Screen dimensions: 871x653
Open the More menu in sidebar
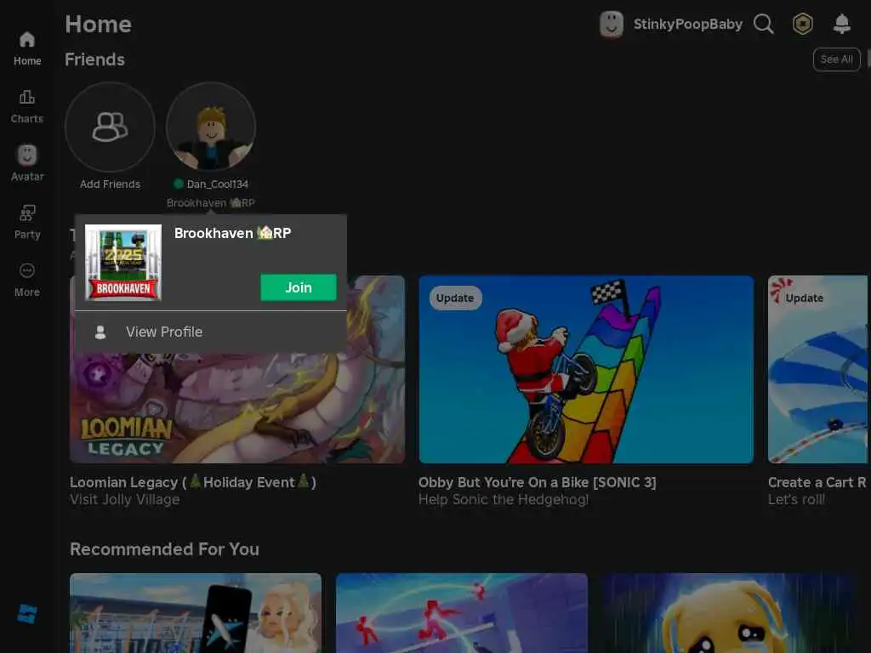tap(26, 280)
